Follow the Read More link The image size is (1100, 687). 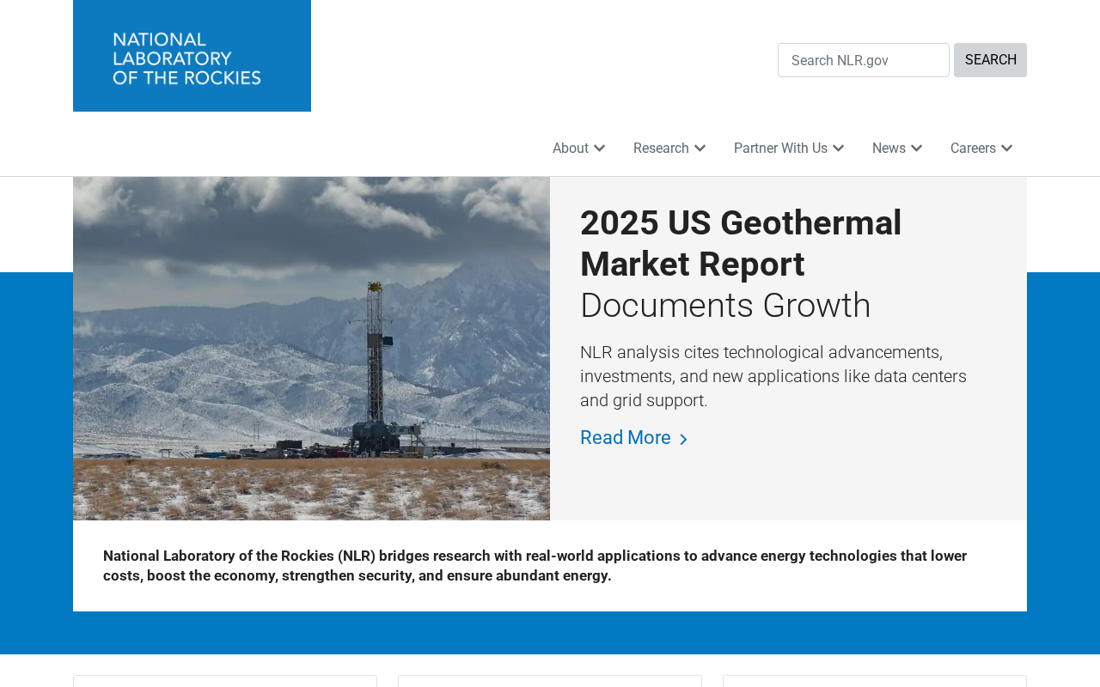coord(634,438)
